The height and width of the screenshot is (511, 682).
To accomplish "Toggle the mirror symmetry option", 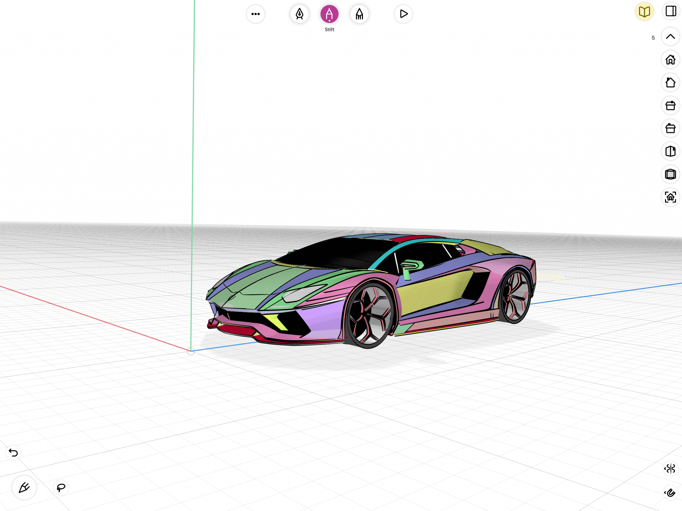I will [670, 469].
